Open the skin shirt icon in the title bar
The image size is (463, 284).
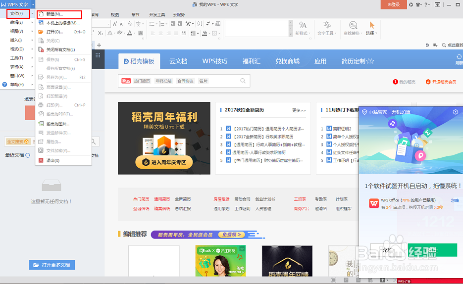click(418, 5)
